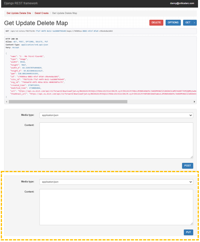Open the Getall Create breadcrumb link
Viewport: 200px width, 242px height.
[41, 13]
